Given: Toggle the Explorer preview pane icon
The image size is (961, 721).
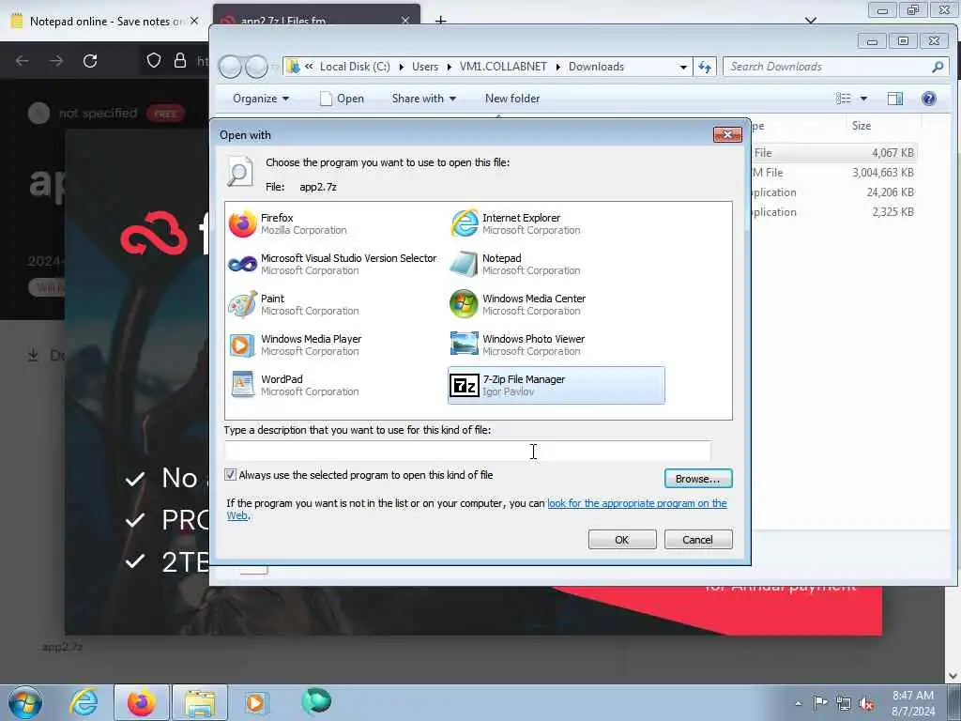Looking at the screenshot, I should 894,98.
